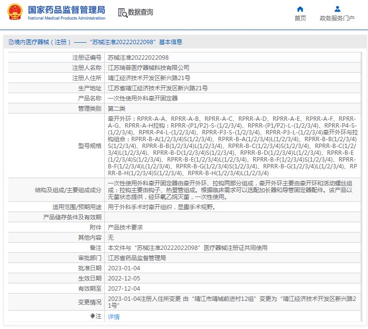This screenshot has width=368, height=329.
Task: Open the 详情 link
Action: [113, 317]
